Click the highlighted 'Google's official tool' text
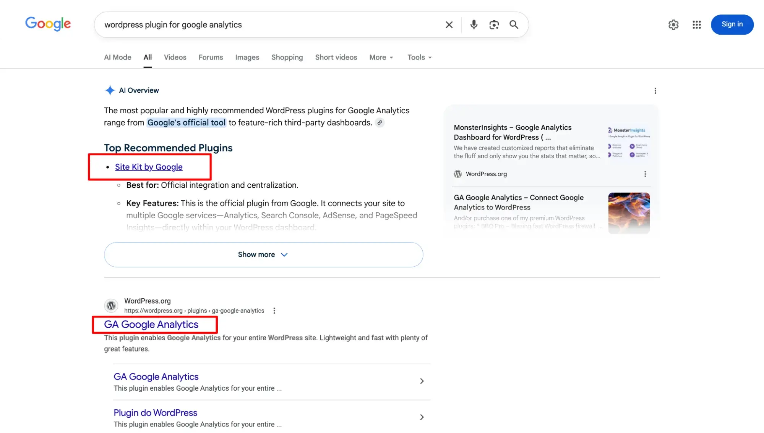This screenshot has width=764, height=433. click(x=186, y=122)
